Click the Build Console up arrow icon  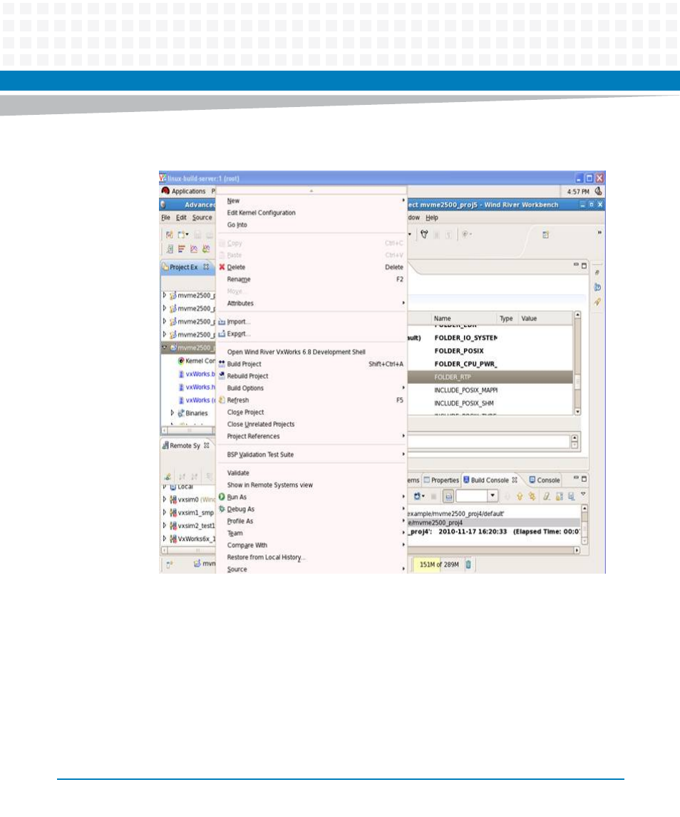(x=519, y=497)
